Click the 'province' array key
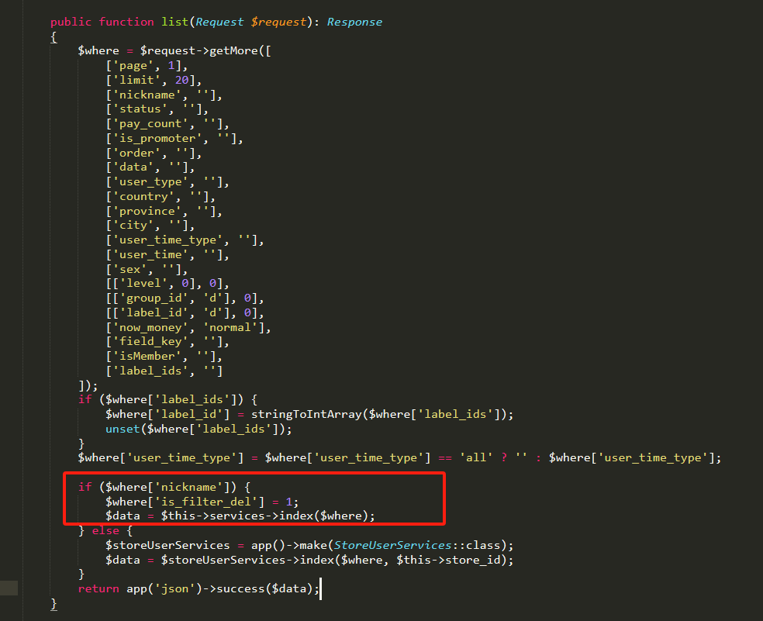 tap(147, 211)
